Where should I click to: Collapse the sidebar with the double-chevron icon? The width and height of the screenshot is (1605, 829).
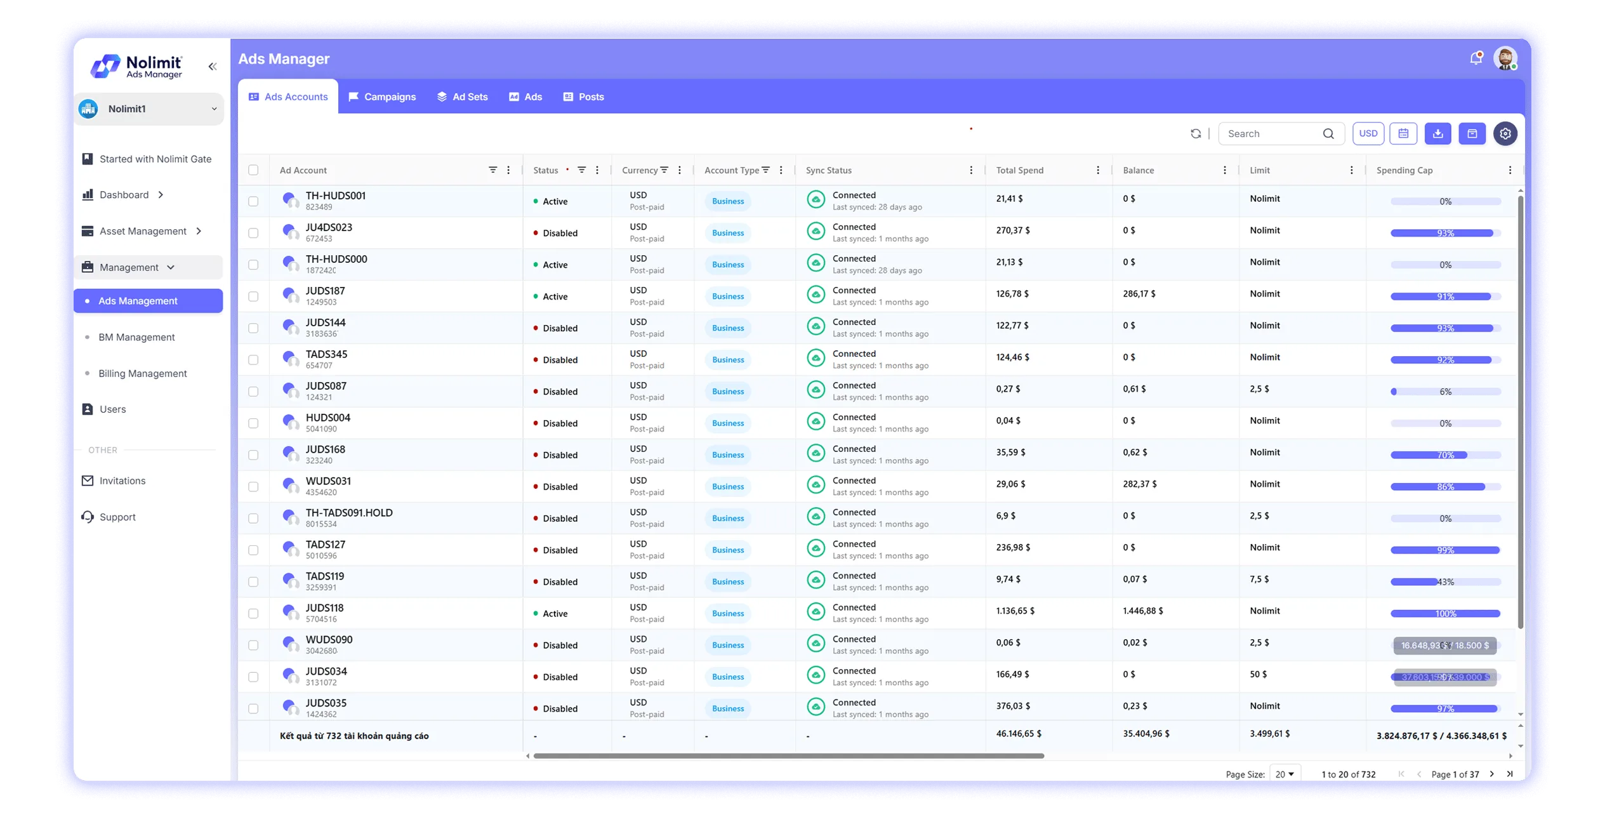click(x=213, y=66)
